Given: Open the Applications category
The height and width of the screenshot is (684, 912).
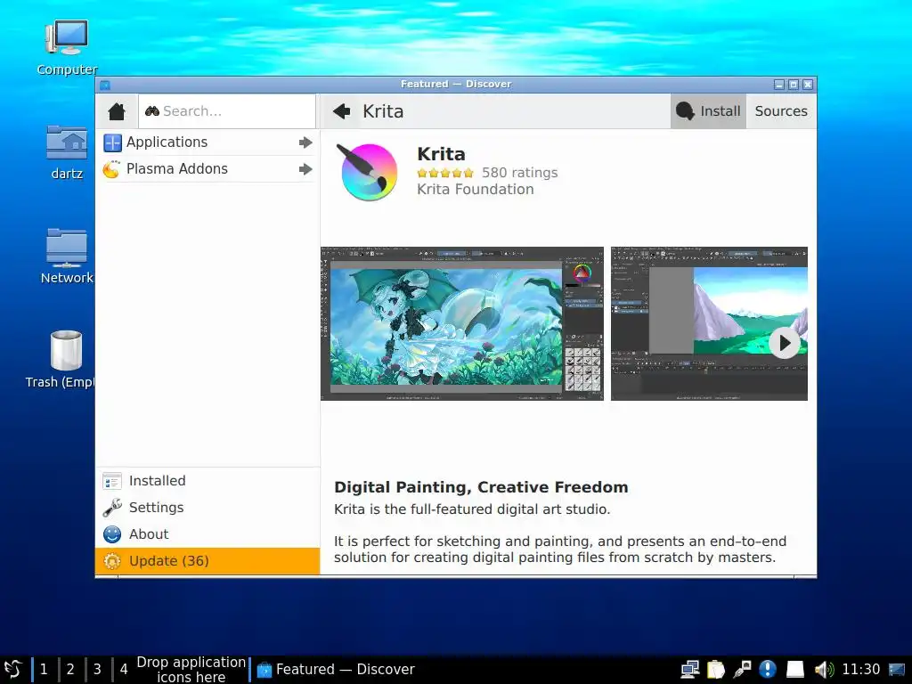Looking at the screenshot, I should click(208, 142).
